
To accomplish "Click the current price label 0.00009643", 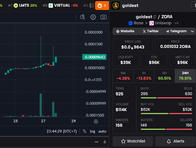I will pos(94,57).
